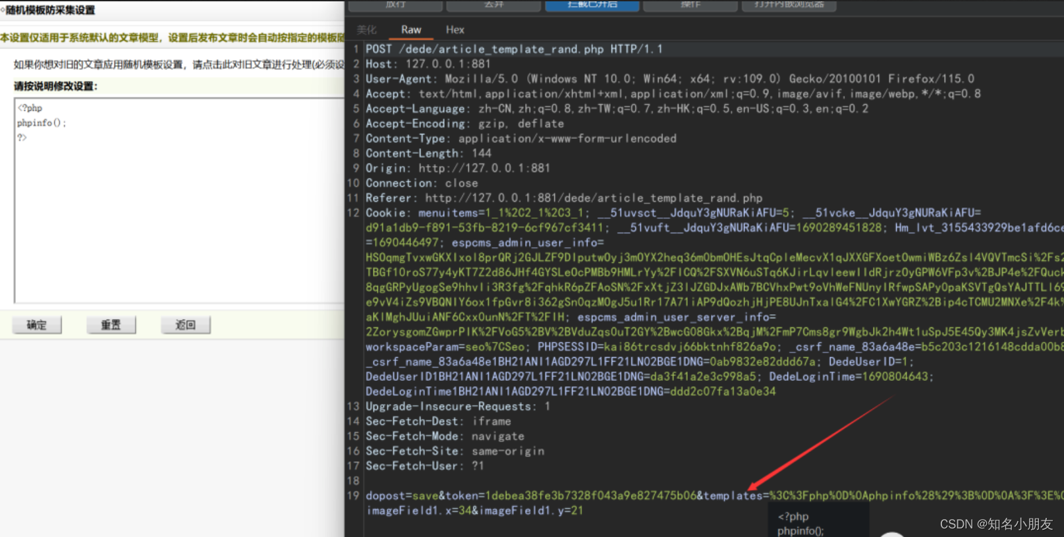Viewport: 1064px width, 537px height.
Task: Click the Accept-Language header line
Action: click(617, 109)
